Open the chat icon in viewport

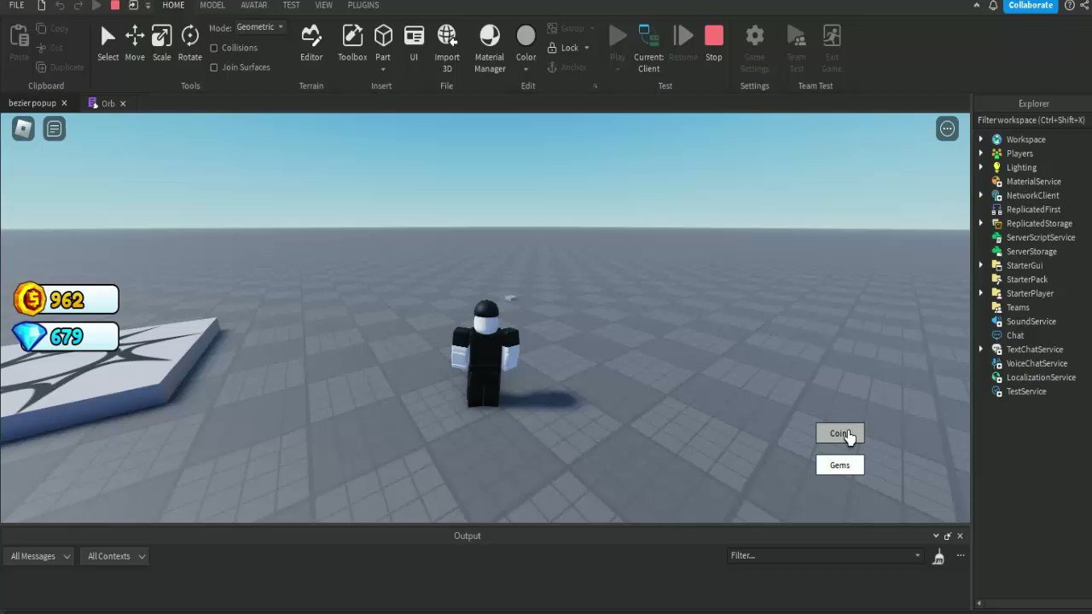click(x=54, y=129)
